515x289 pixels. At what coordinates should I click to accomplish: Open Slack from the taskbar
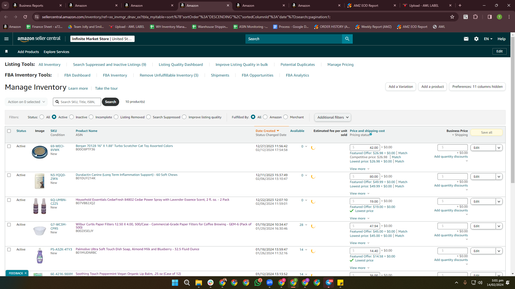pos(211,283)
